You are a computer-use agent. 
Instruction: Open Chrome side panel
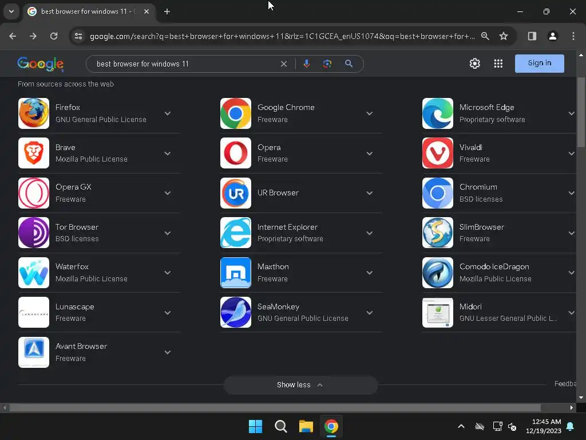(532, 36)
